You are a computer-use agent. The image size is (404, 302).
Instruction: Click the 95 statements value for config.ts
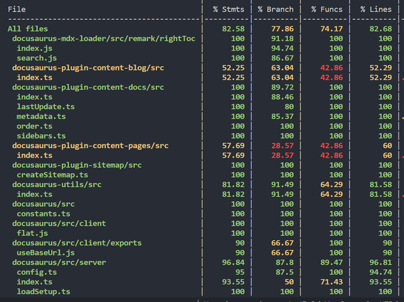pos(240,272)
